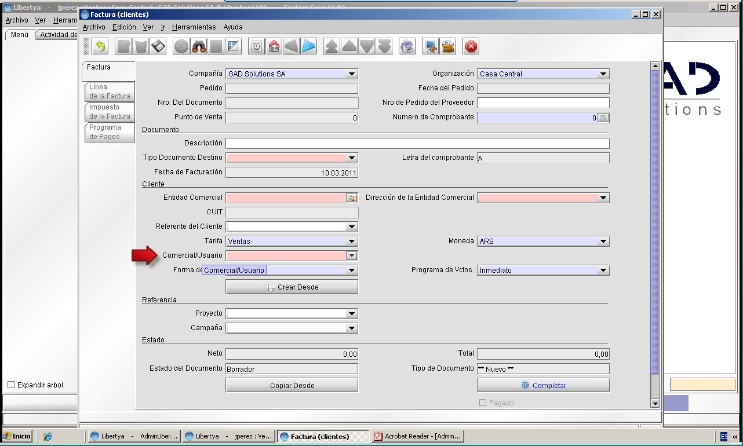Toggle grid view toolbar icon
743x446 pixels.
pos(234,46)
